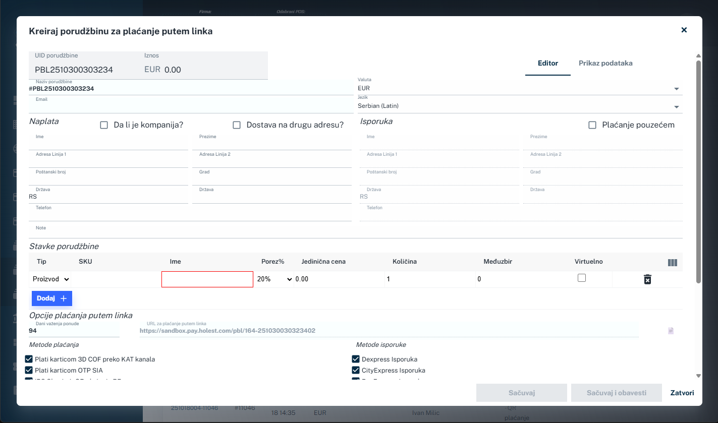Open the Valuta currency dropdown

click(678, 88)
